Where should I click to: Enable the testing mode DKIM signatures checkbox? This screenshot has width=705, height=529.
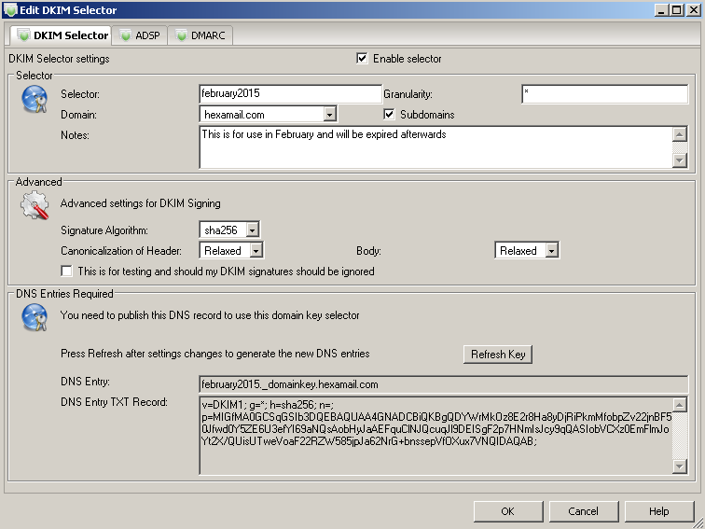pos(66,271)
